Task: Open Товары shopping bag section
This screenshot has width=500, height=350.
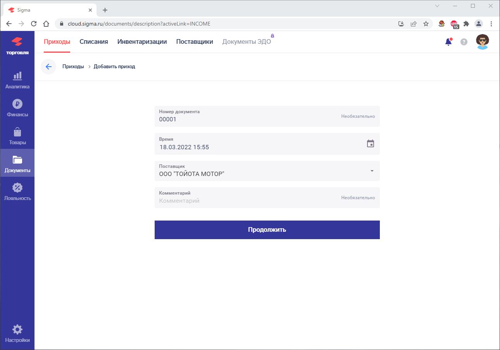Action: [17, 136]
